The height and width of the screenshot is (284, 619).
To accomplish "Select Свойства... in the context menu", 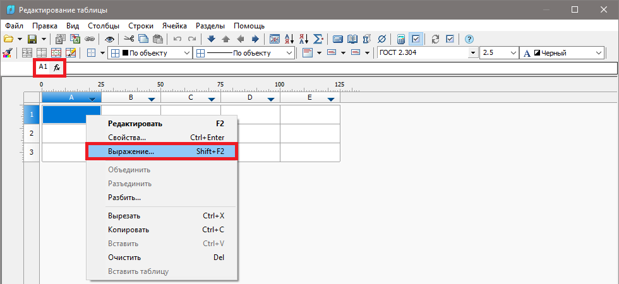I will point(127,137).
